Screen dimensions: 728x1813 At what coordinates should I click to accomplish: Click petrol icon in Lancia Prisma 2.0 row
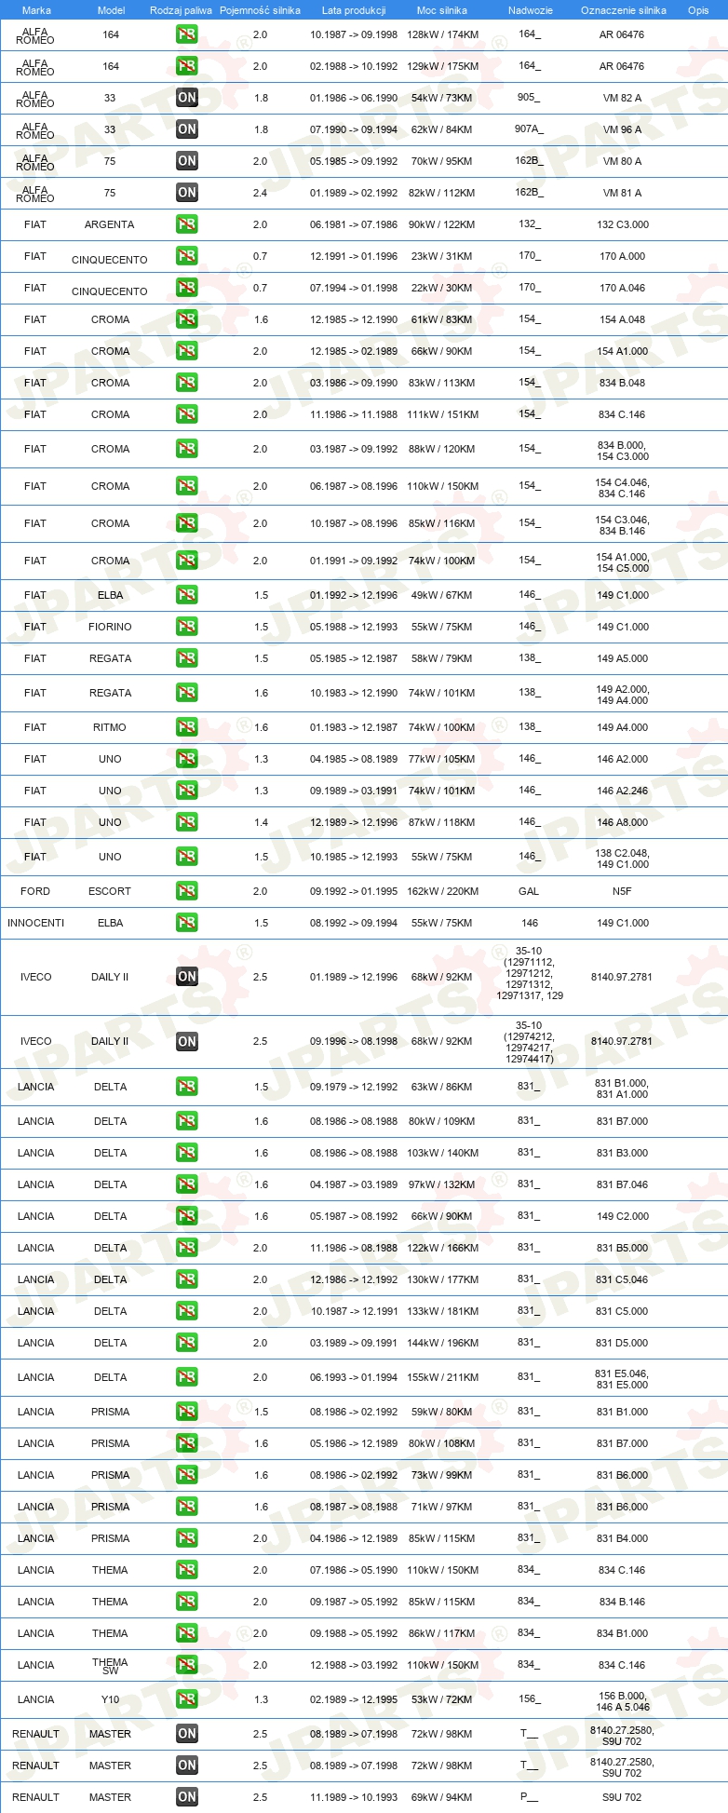pyautogui.click(x=187, y=1538)
